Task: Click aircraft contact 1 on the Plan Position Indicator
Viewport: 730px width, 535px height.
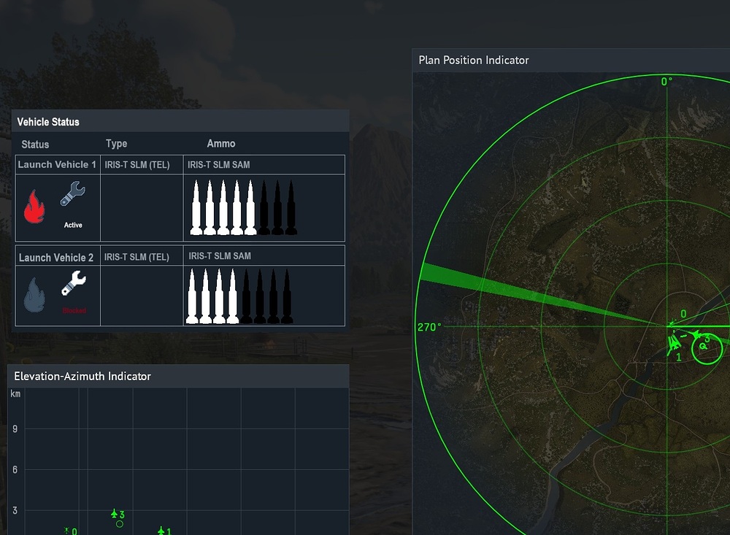Action: (x=675, y=343)
